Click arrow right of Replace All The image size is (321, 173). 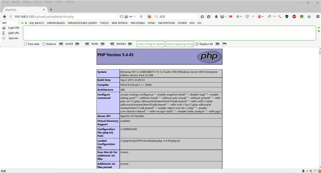217,44
